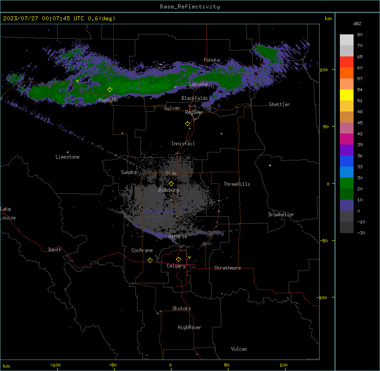Click the Base_Reflectivity title
The height and width of the screenshot is (371, 380).
click(x=190, y=7)
